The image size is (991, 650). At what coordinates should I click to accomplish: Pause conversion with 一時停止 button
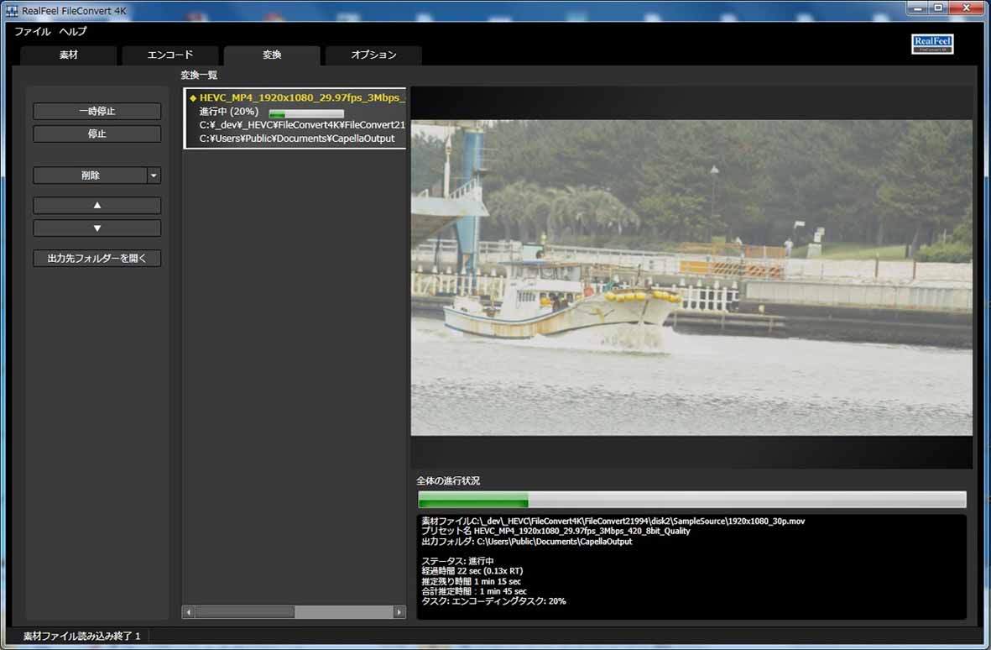click(x=96, y=112)
